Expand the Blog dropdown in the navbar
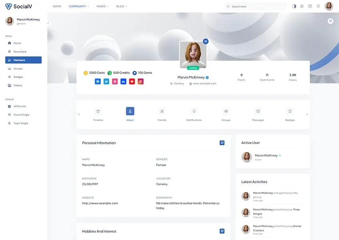 121,6
